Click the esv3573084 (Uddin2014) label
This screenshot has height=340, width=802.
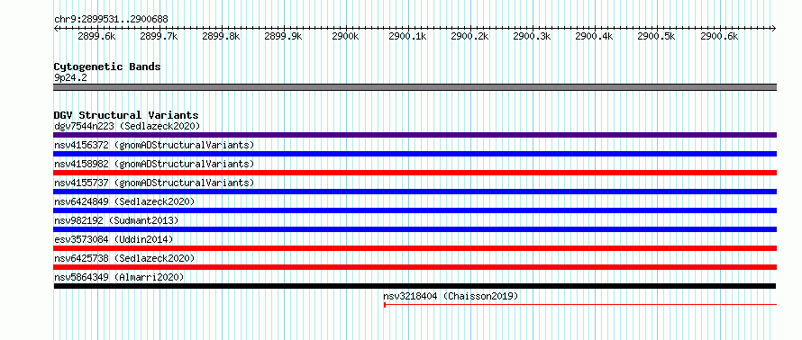[x=114, y=239]
